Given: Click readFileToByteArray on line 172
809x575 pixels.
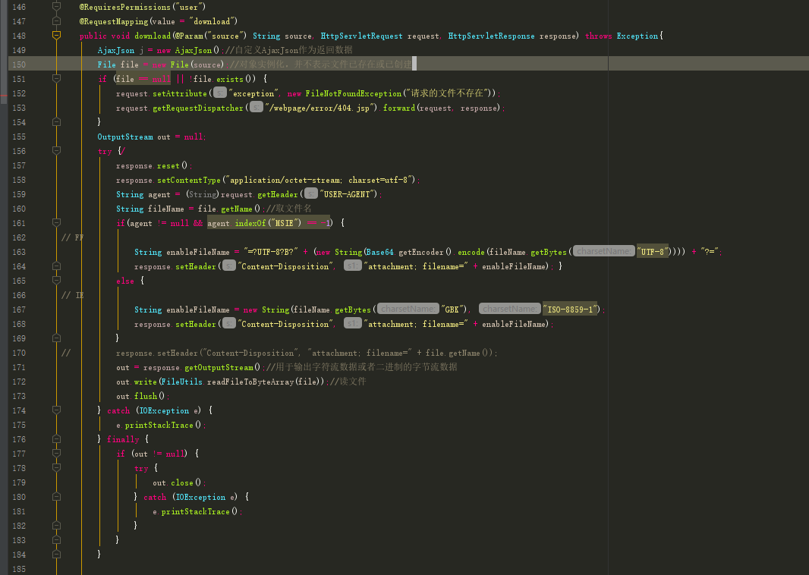Looking at the screenshot, I should pyautogui.click(x=250, y=382).
